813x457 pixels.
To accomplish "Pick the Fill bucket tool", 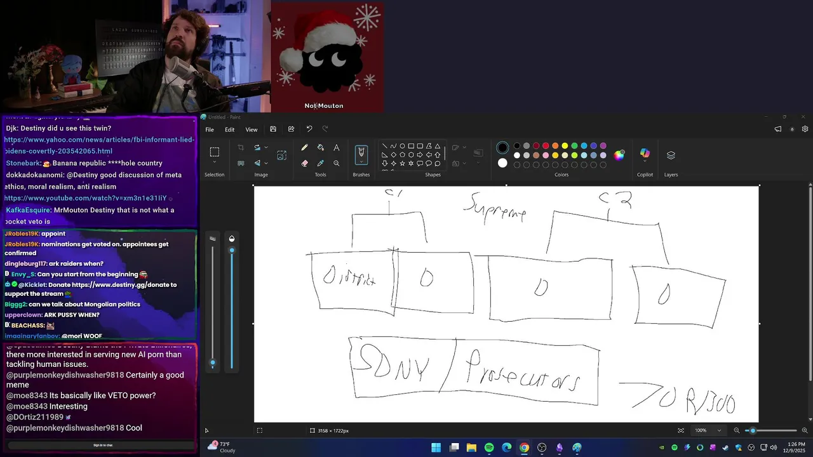I will [320, 147].
